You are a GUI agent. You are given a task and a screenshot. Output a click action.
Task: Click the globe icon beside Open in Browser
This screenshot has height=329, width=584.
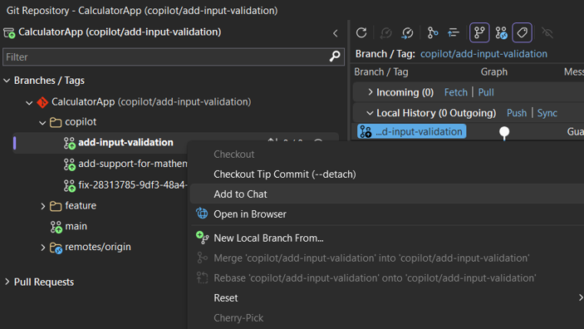pyautogui.click(x=202, y=214)
